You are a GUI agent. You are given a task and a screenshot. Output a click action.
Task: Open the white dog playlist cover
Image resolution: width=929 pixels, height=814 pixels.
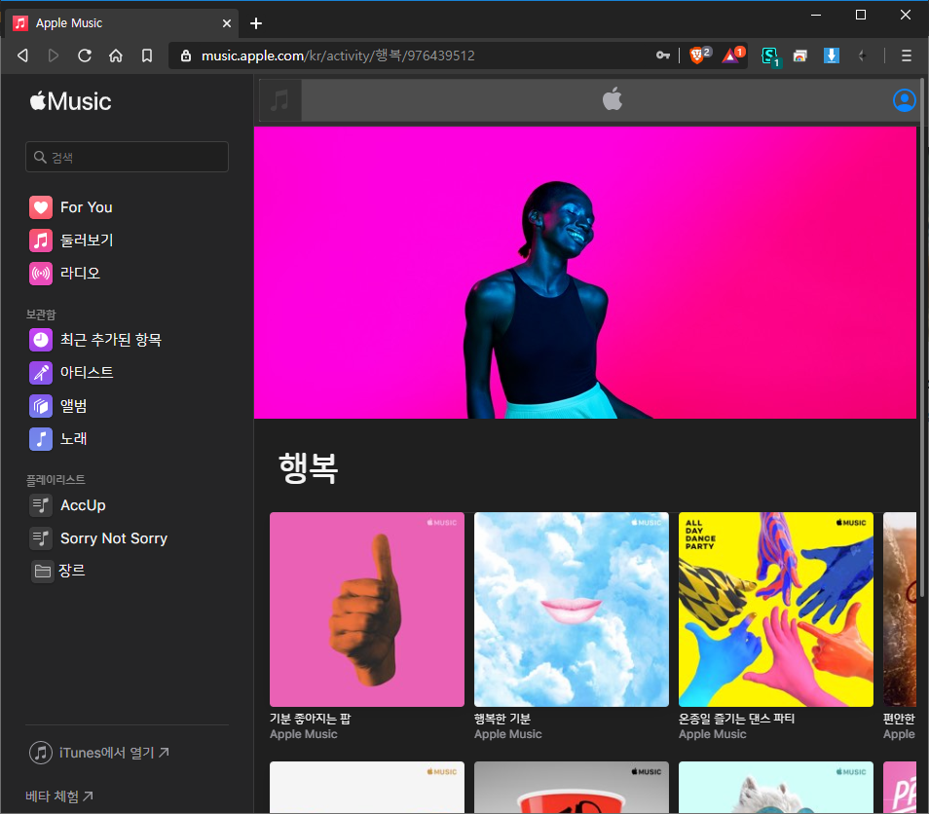click(775, 788)
